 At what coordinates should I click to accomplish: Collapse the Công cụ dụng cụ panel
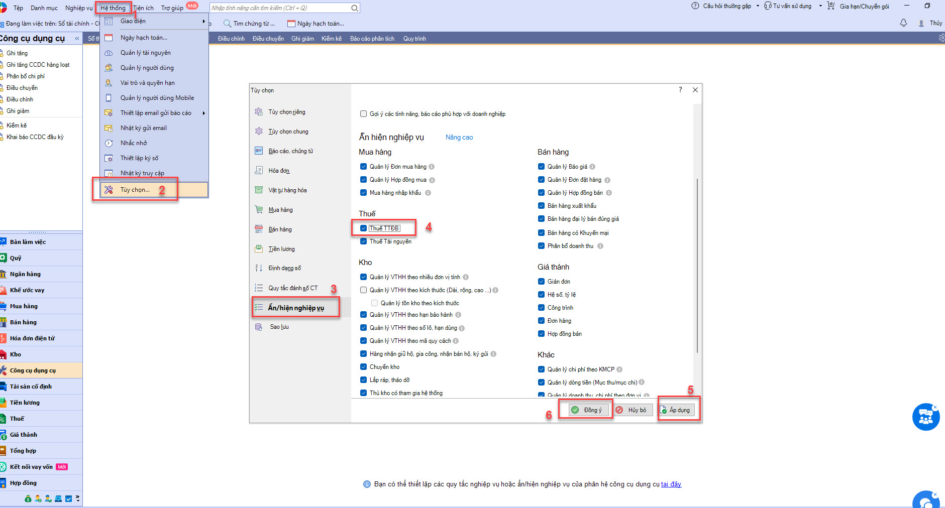77,39
